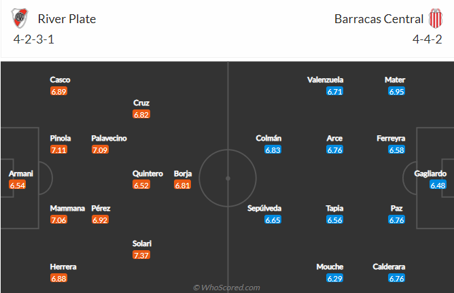This screenshot has height=293, width=454.
Task: Click player name Calderara
Action: (389, 266)
